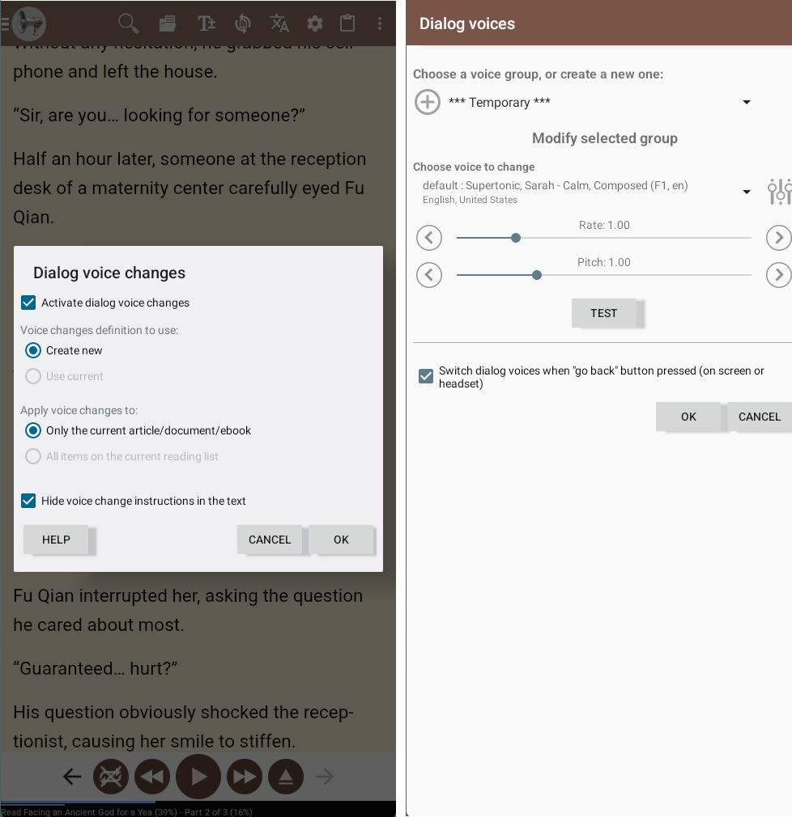792x817 pixels.
Task: Click the TEST voice button
Action: [x=604, y=313]
